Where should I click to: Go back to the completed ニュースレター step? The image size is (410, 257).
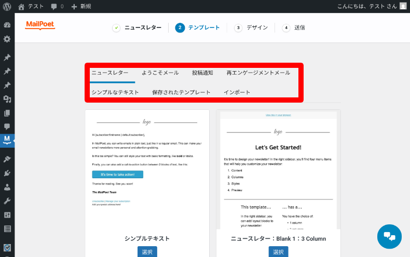[x=137, y=27]
